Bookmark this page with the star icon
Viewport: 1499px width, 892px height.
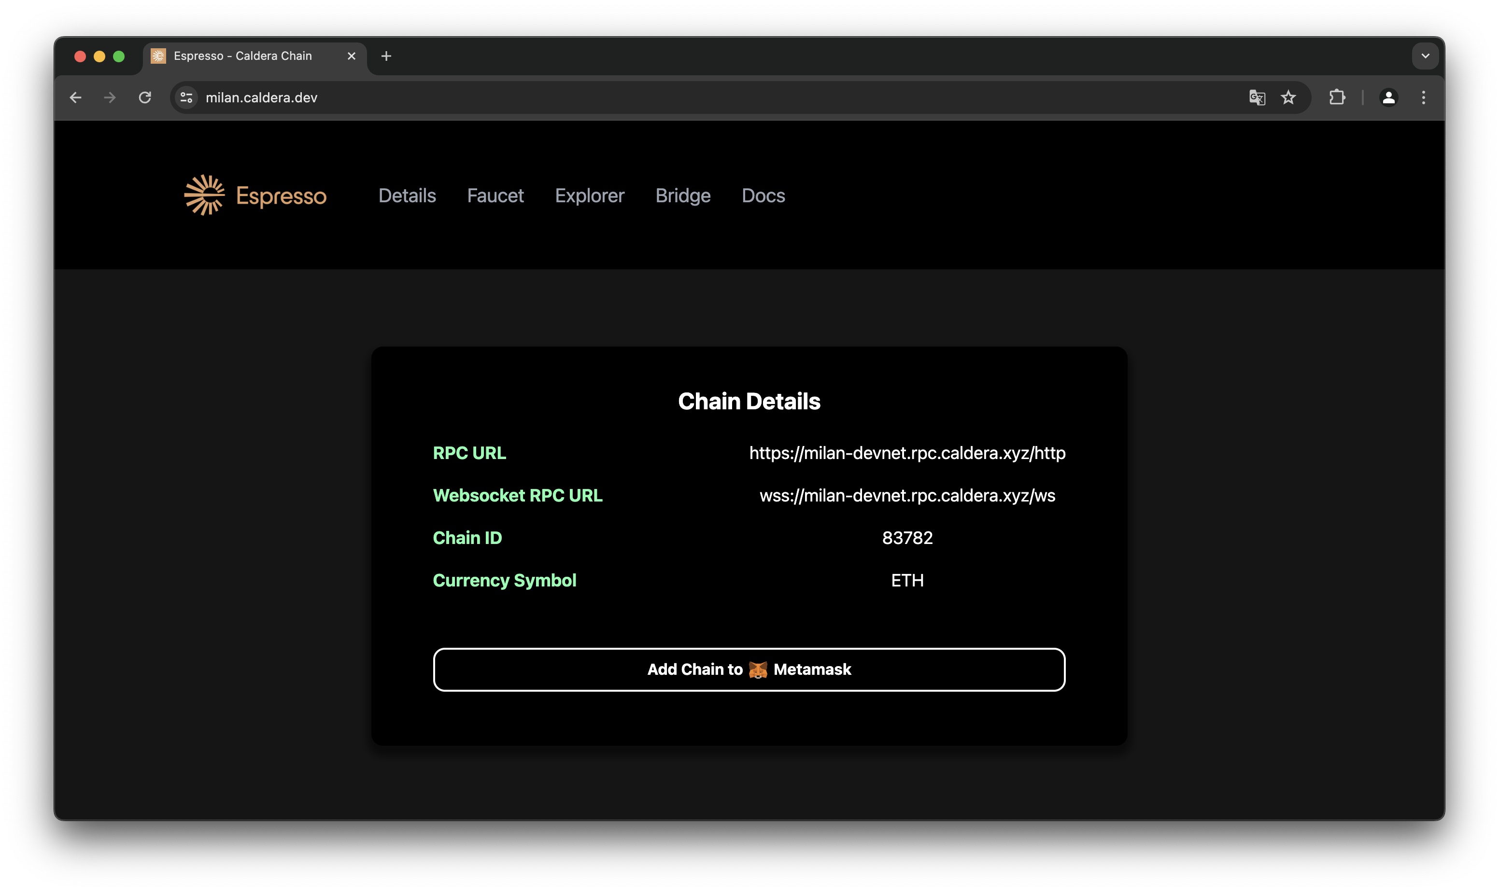1288,98
